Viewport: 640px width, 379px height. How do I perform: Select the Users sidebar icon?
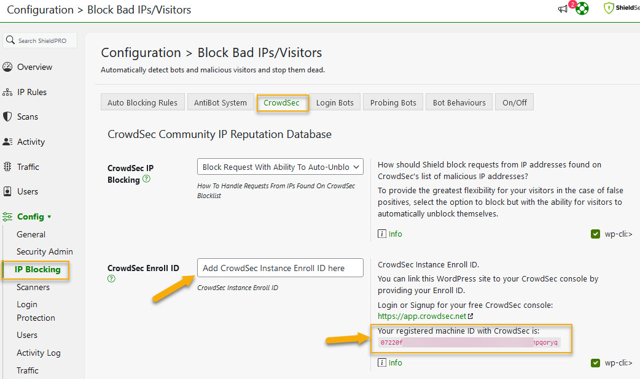click(x=8, y=191)
